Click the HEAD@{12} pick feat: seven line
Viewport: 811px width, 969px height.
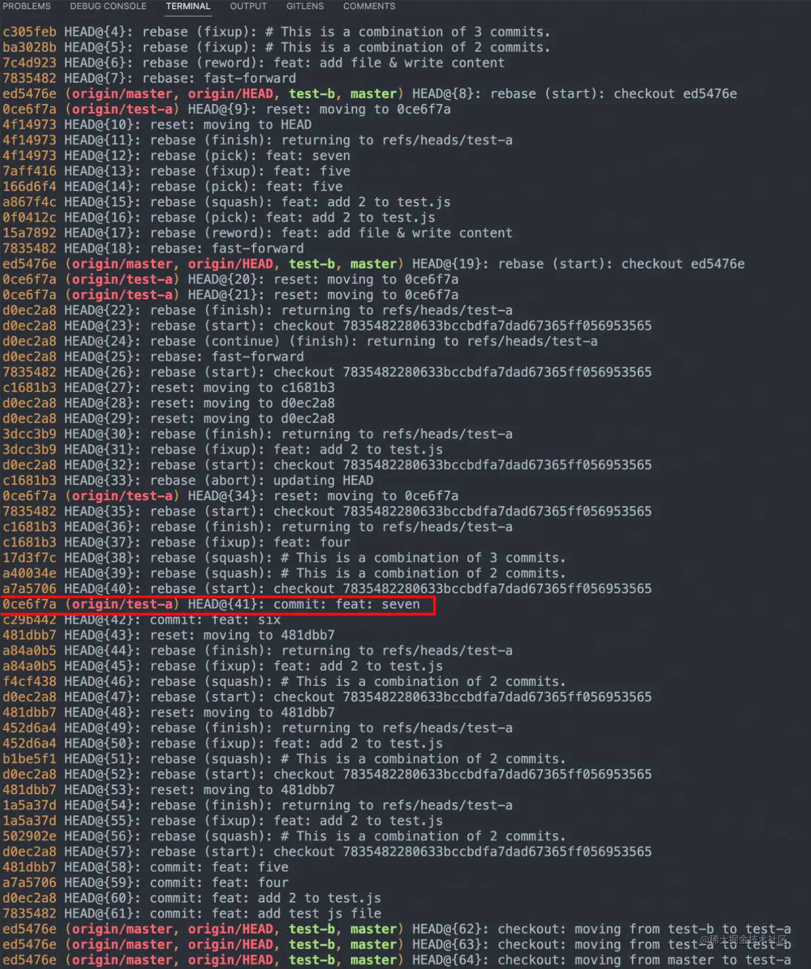point(176,156)
